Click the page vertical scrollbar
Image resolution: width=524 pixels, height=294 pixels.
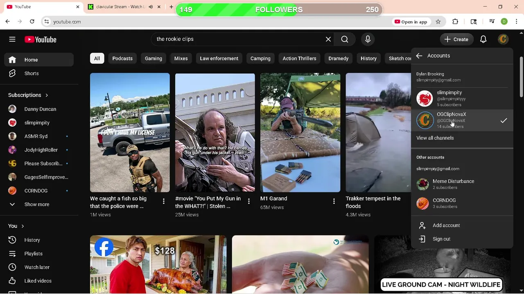point(522,77)
